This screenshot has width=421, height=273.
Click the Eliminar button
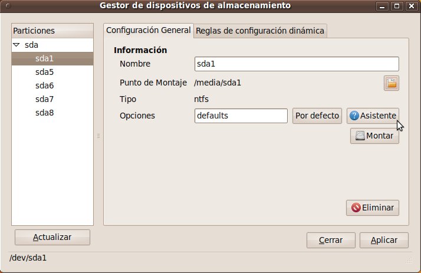[x=373, y=208]
